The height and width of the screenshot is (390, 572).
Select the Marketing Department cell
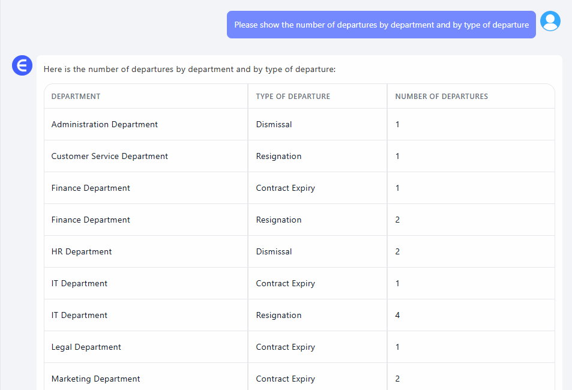(95, 379)
